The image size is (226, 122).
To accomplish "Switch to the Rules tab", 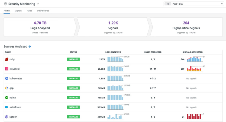I will point(29,11).
